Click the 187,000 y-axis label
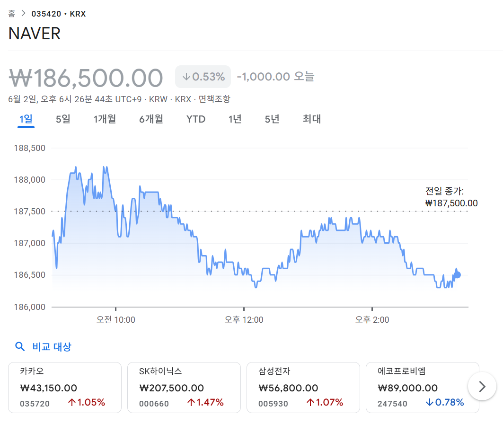The width and height of the screenshot is (503, 424). pos(29,243)
